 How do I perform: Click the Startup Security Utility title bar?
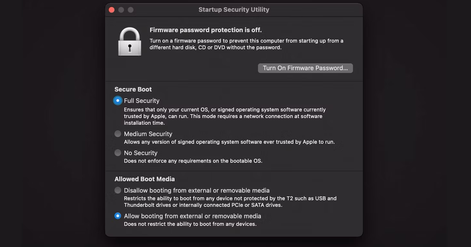click(x=234, y=9)
